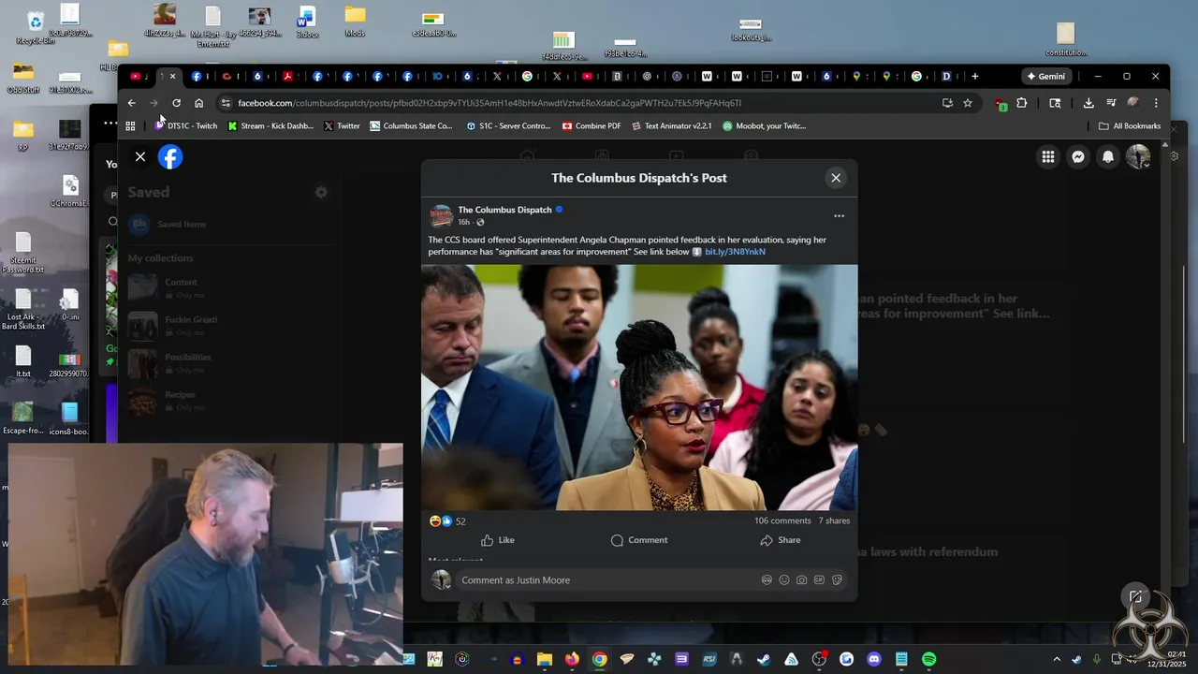1198x674 pixels.
Task: Open the Facebook menu grid icon
Action: [x=1048, y=157]
